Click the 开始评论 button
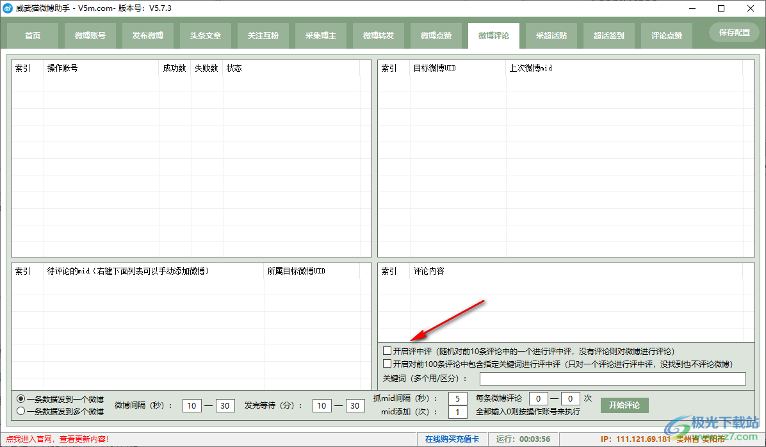Image resolution: width=766 pixels, height=447 pixels. tap(624, 405)
